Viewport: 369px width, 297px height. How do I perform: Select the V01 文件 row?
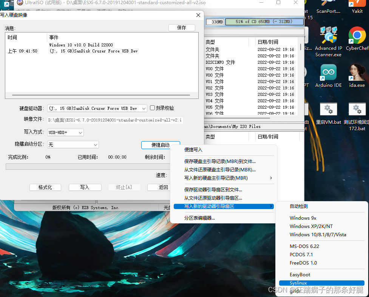(251, 82)
